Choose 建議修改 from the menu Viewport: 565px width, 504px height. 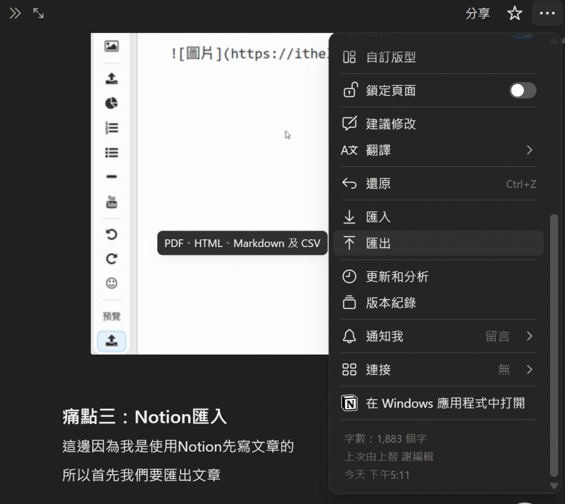point(438,124)
